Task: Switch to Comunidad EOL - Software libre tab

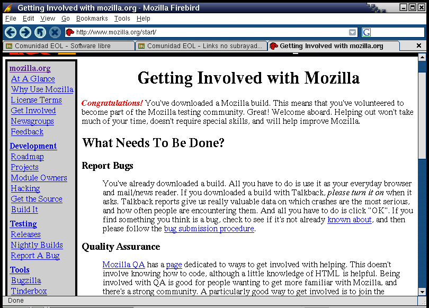Action: [x=69, y=46]
